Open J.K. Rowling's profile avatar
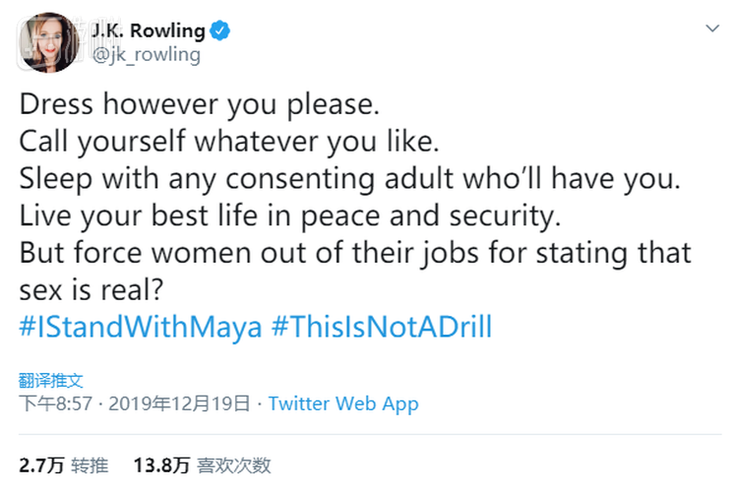738x492 pixels. pyautogui.click(x=47, y=41)
